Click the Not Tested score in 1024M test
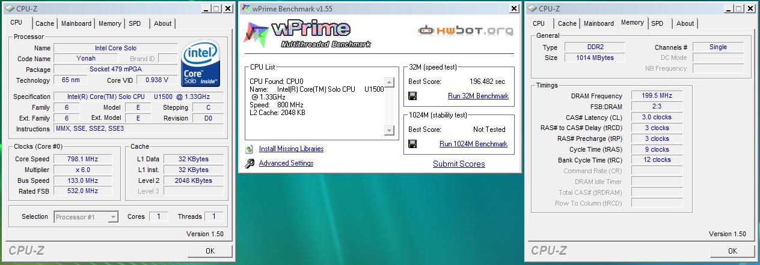 (489, 130)
